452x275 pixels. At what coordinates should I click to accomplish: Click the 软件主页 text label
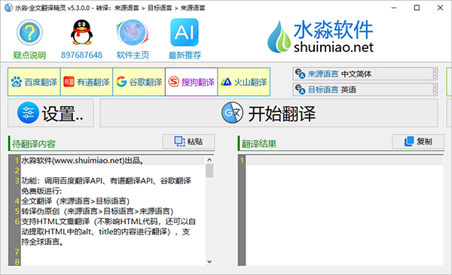tap(133, 55)
